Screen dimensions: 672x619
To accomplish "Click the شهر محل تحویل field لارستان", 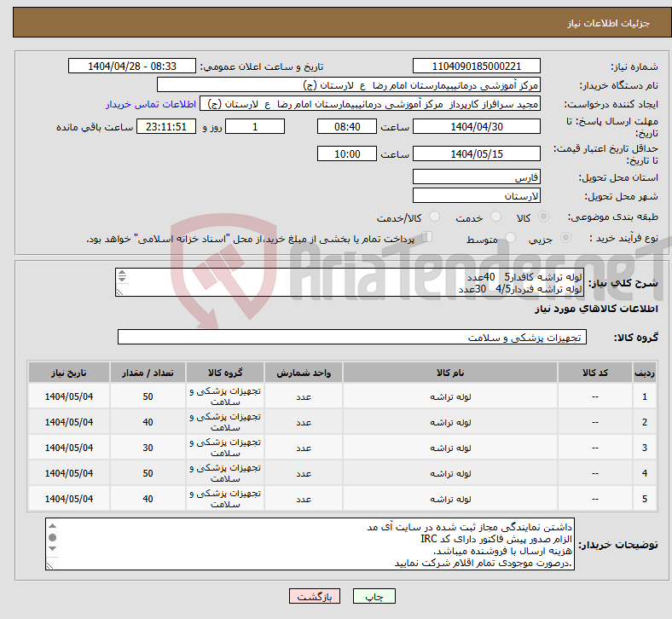I will pyautogui.click(x=476, y=195).
